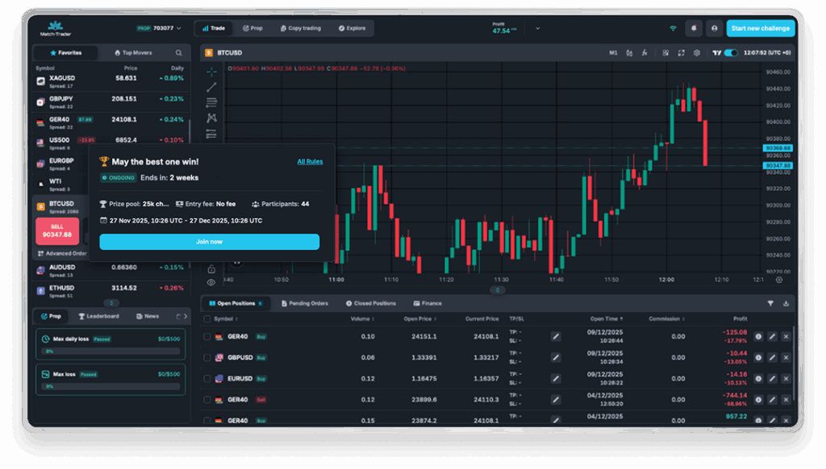Open the user account profile icon

715,28
